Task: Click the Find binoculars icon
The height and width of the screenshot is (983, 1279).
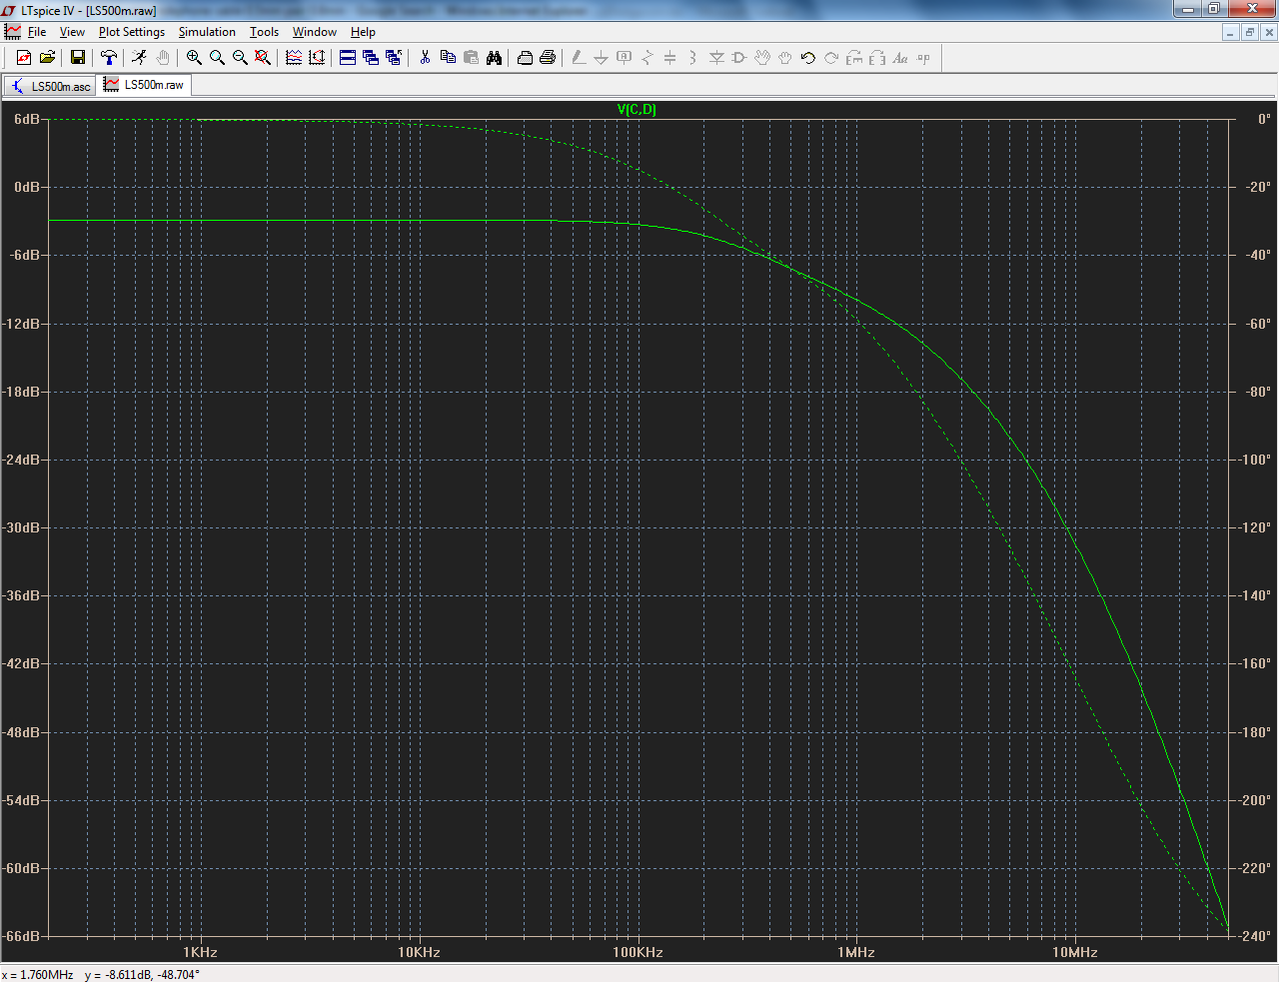Action: pos(494,58)
